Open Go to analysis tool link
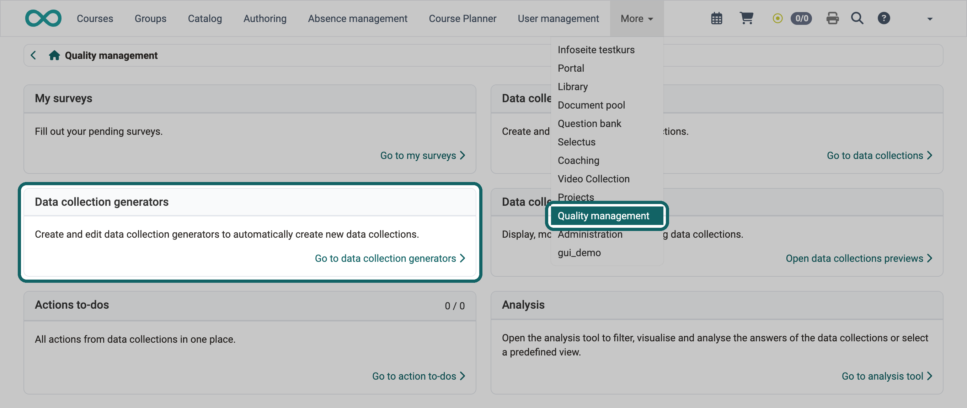This screenshot has height=408, width=967. (x=887, y=376)
